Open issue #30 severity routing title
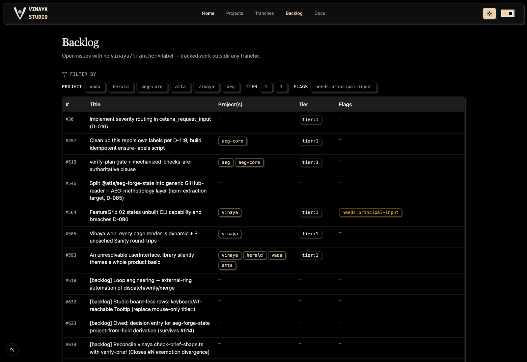 point(150,123)
